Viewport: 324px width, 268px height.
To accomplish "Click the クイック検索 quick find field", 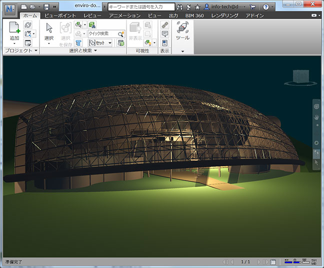I will click(103, 33).
